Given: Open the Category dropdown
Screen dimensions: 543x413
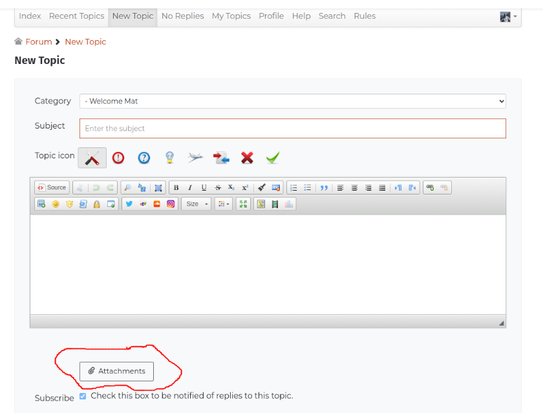Looking at the screenshot, I should [x=292, y=101].
